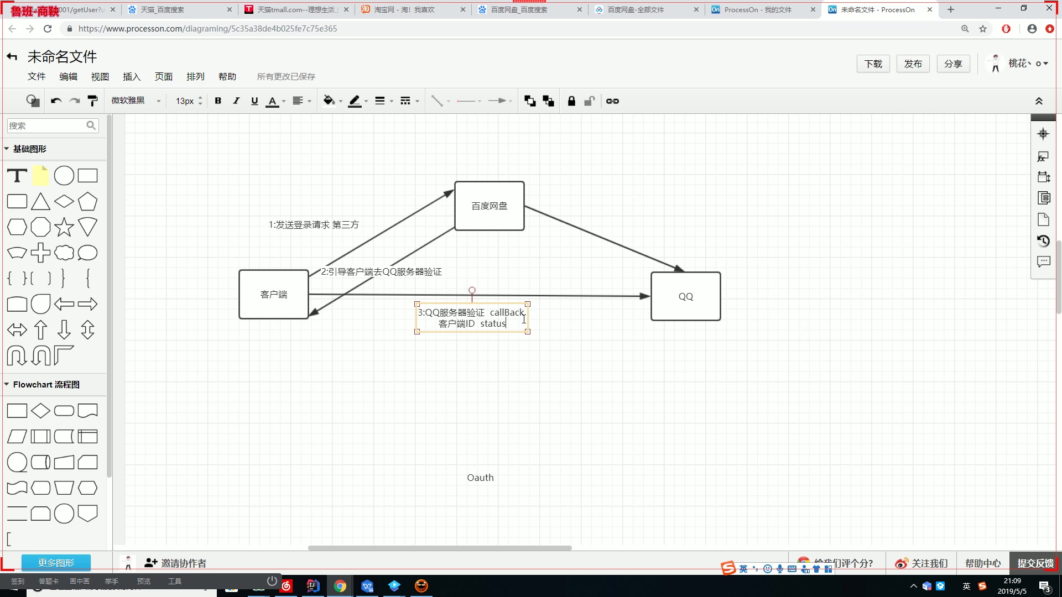This screenshot has width=1062, height=597.
Task: Pick the up arrow shape
Action: point(40,330)
